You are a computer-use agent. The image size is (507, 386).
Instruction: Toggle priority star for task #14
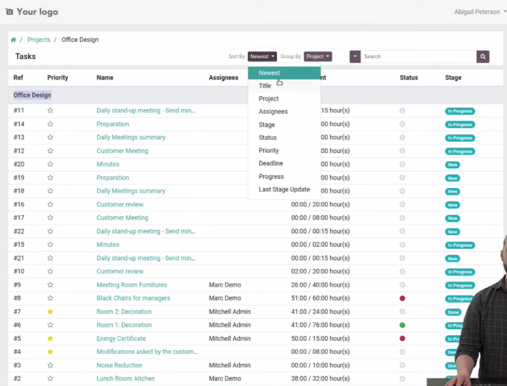[50, 124]
